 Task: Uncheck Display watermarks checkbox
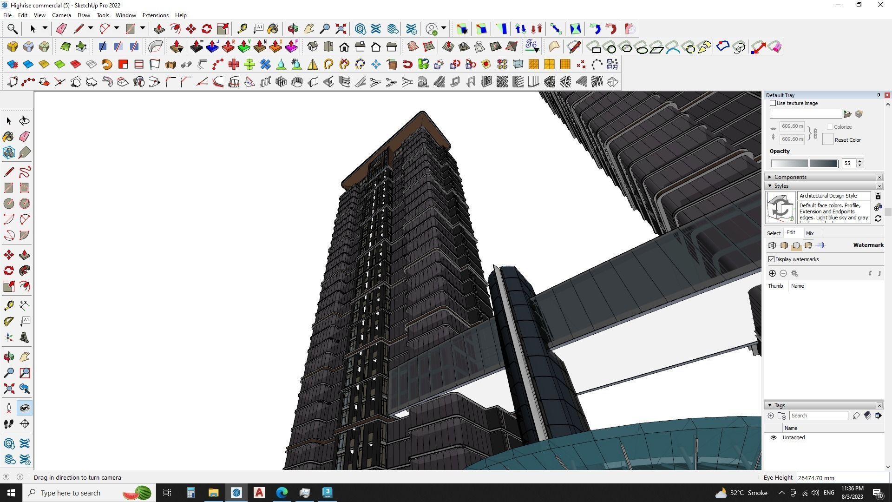772,259
